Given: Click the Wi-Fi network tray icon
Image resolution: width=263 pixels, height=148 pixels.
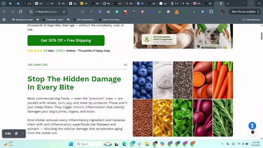Looking at the screenshot, I should (239, 144).
